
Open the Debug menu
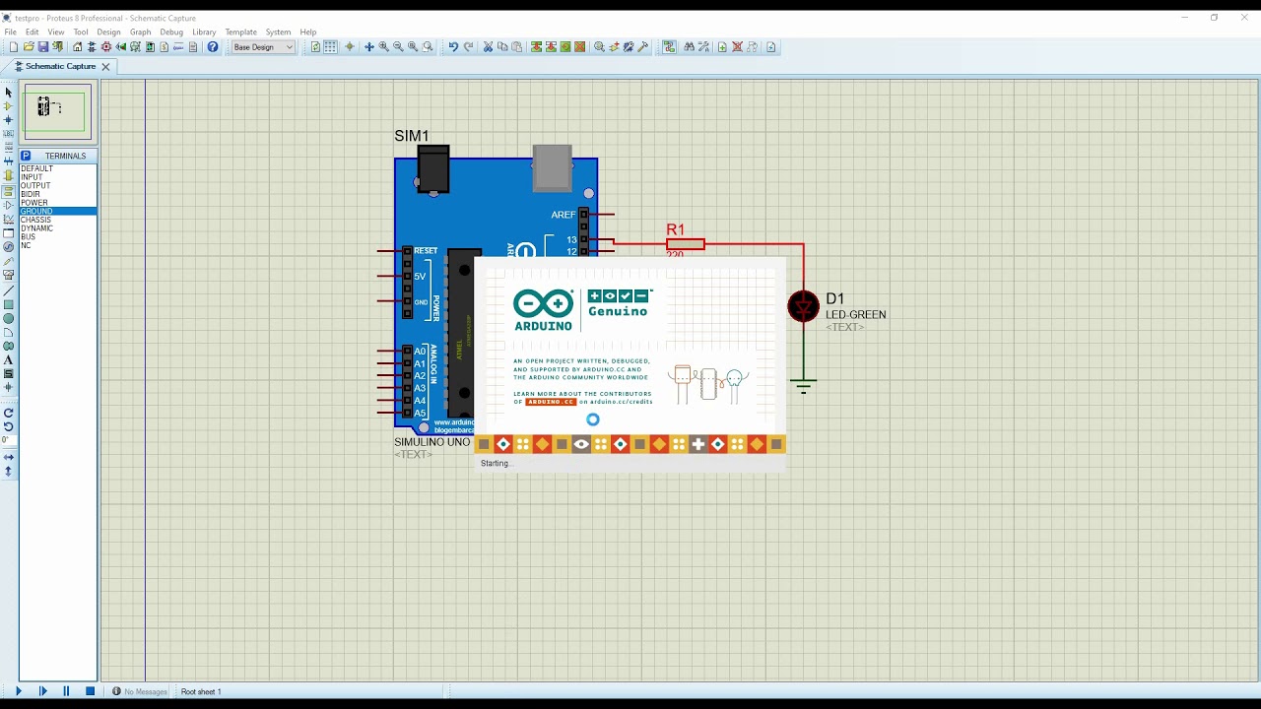[x=171, y=32]
